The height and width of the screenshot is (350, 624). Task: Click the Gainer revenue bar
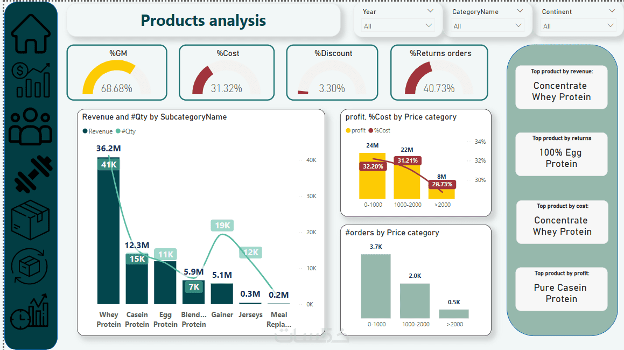[x=222, y=293]
